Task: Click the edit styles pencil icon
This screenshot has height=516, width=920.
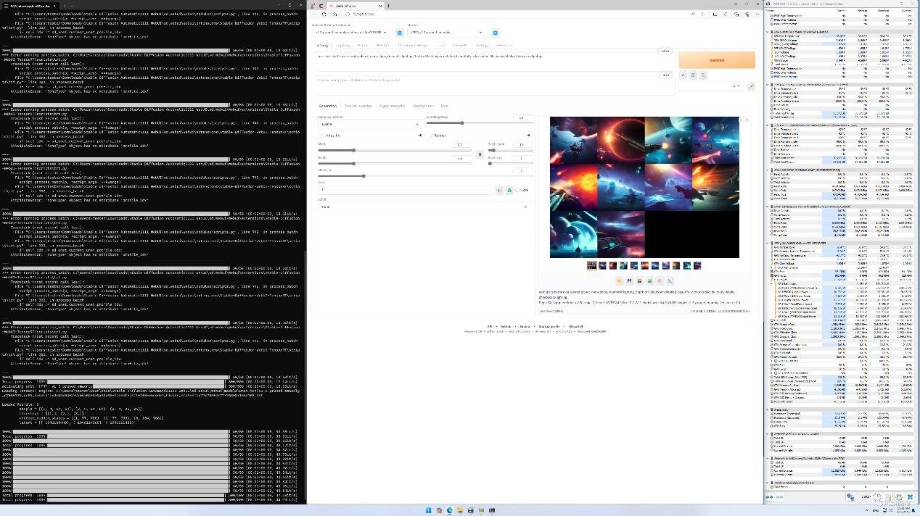Action: point(751,86)
